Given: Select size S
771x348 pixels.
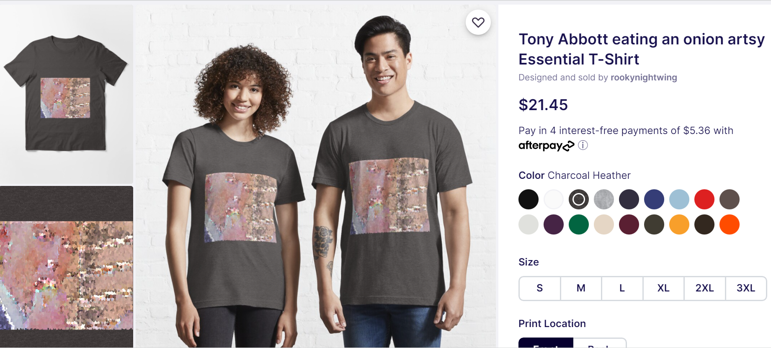Looking at the screenshot, I should tap(540, 288).
